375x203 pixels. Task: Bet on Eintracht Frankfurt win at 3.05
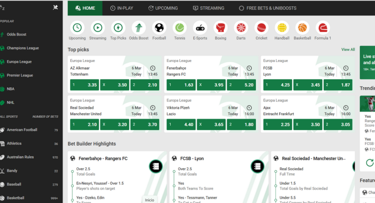coord(338,124)
